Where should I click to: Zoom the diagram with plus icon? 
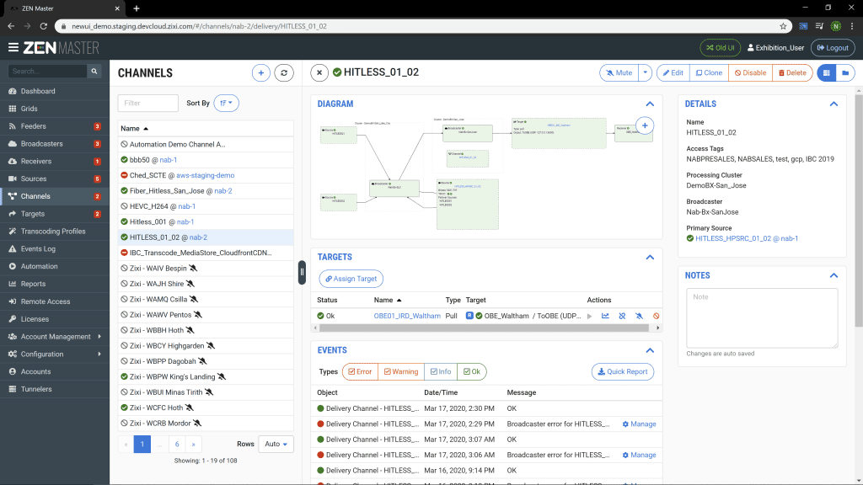[x=645, y=125]
